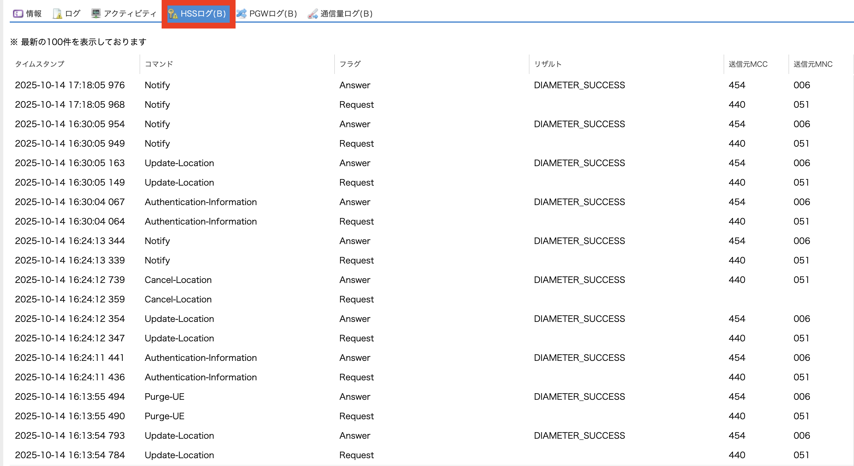854x466 pixels.
Task: Click the 送信元MCC column header
Action: coord(748,64)
